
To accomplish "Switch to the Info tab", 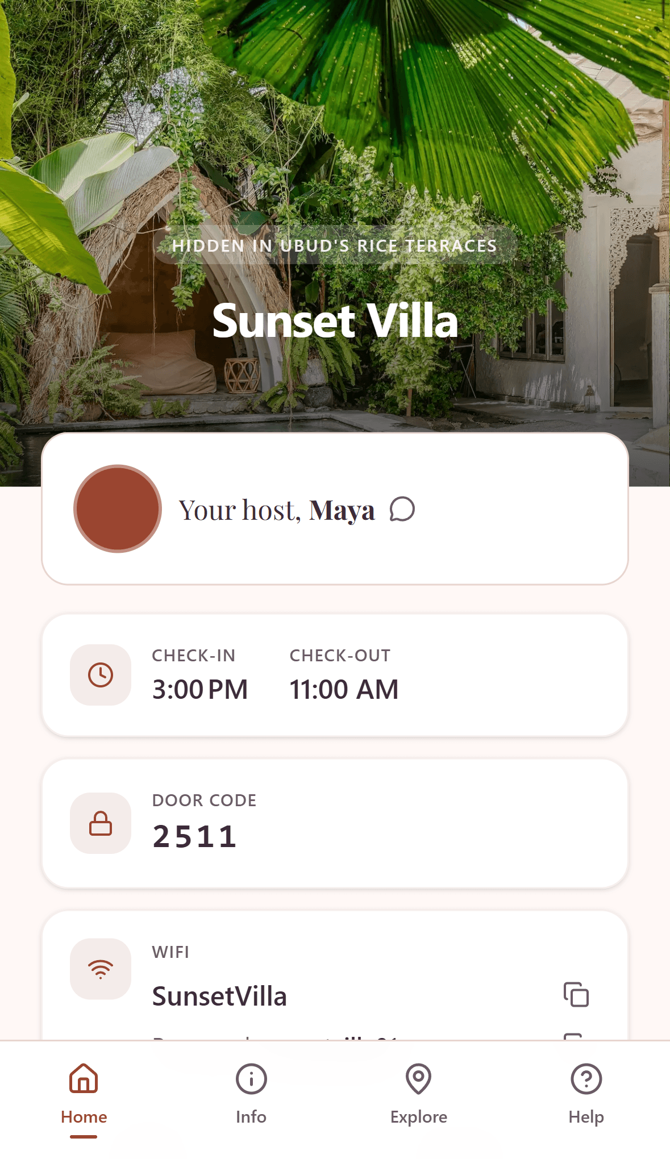I will 251,1116.
